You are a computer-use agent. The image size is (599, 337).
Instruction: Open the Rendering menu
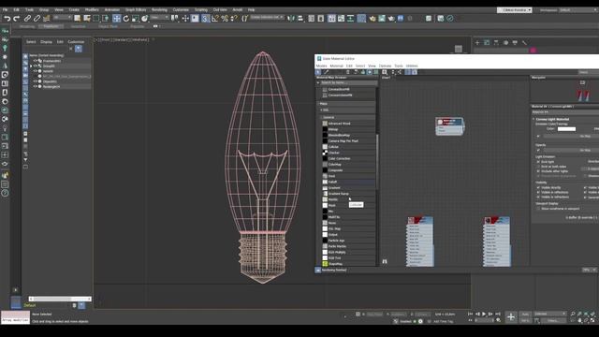pyautogui.click(x=159, y=10)
